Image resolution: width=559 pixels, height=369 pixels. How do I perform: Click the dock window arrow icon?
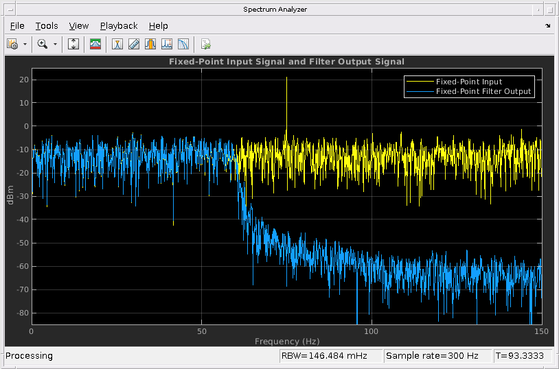(x=548, y=25)
